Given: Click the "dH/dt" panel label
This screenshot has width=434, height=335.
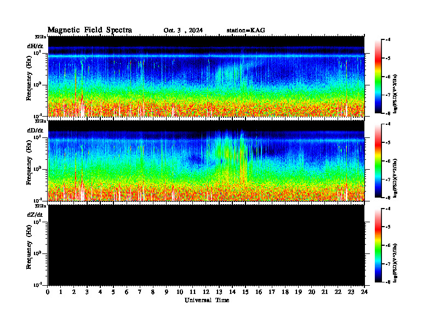Looking at the screenshot, I should [x=35, y=46].
